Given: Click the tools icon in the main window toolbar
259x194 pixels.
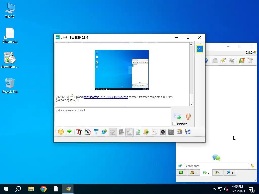Looking at the screenshot, I should [x=232, y=60].
